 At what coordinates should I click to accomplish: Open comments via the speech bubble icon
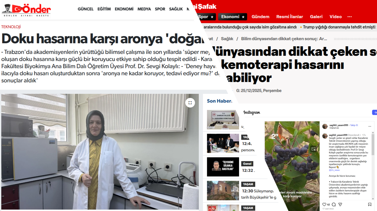(x=334, y=205)
